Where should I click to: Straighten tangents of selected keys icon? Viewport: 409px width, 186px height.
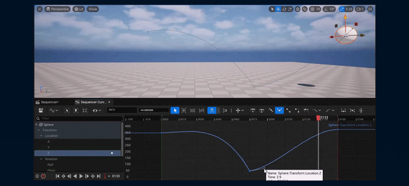[x=352, y=111]
